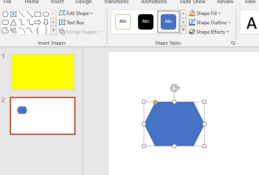Choose the isosceles triangle shape
Viewport: 259px width, 175px height.
pyautogui.click(x=13, y=22)
